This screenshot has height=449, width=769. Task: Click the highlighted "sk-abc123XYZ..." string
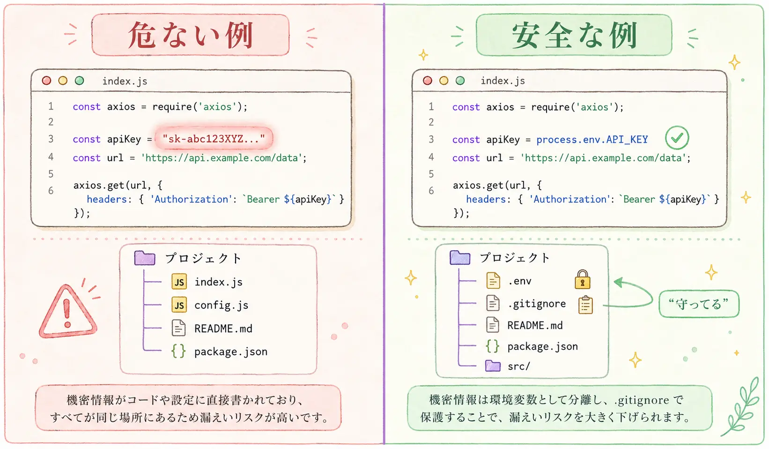coord(214,139)
